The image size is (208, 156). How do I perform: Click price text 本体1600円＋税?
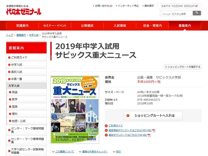click(x=149, y=82)
